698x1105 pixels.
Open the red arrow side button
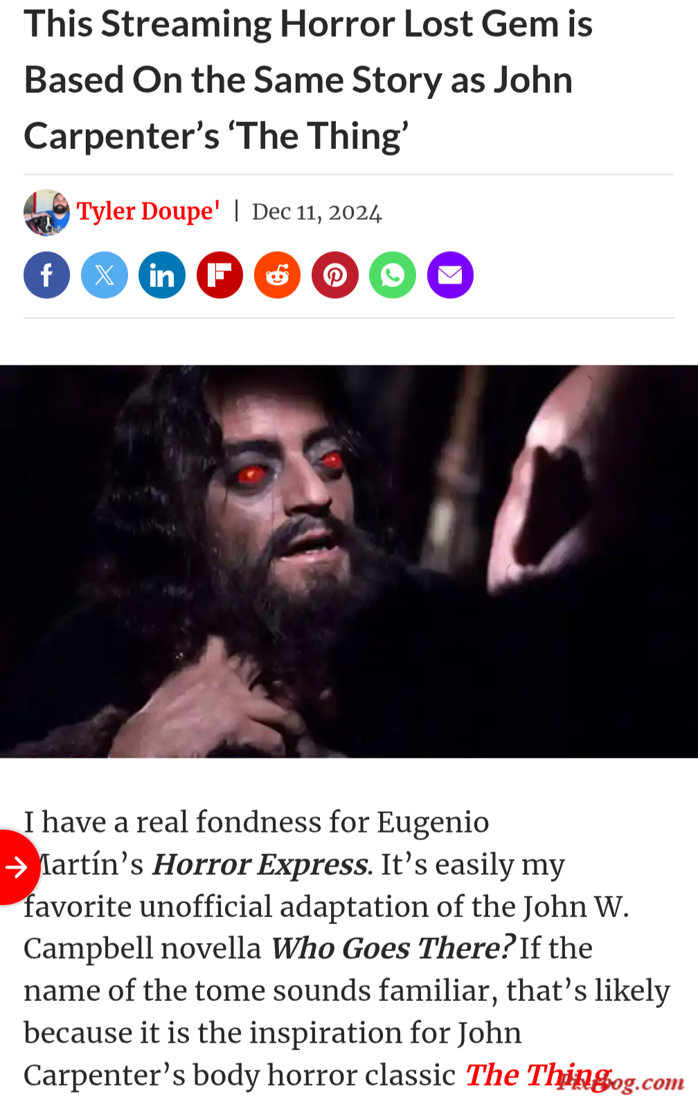(17, 867)
